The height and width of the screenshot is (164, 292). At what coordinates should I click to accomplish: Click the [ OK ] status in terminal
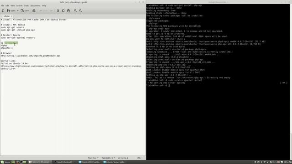coord(284,83)
